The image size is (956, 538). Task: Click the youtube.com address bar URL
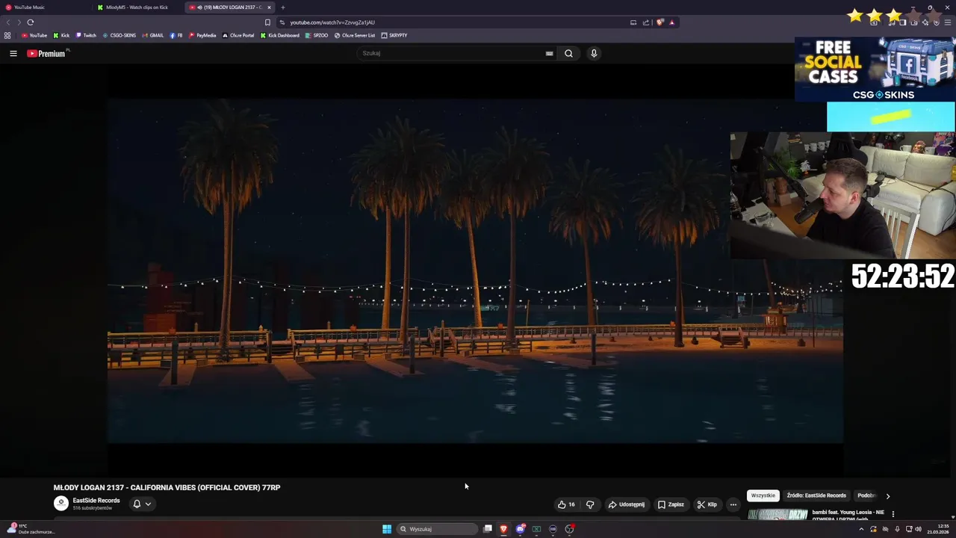(x=332, y=22)
